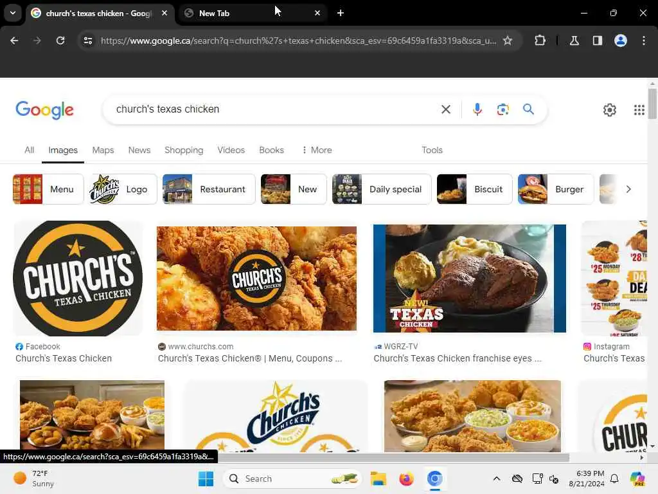This screenshot has height=494, width=658.
Task: Open the WGRZ-TV Texas Chicken image
Action: tap(470, 278)
